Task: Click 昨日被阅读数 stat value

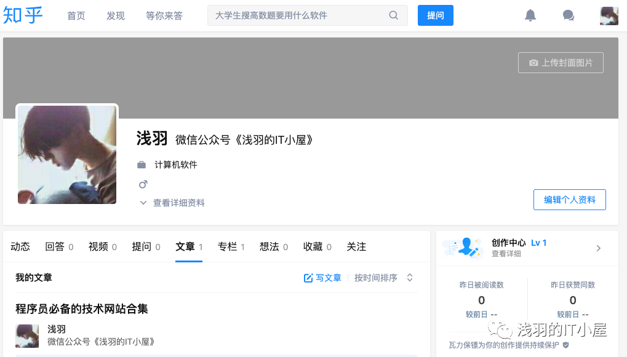Action: [481, 300]
